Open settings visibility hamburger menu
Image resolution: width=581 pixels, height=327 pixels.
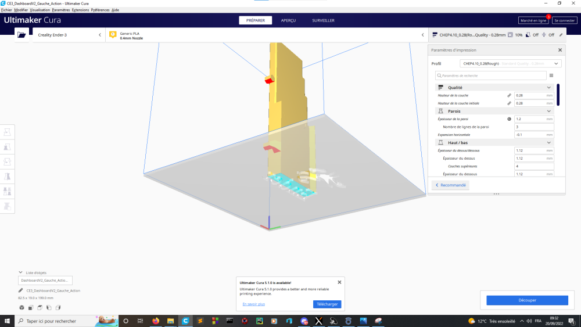pos(551,76)
